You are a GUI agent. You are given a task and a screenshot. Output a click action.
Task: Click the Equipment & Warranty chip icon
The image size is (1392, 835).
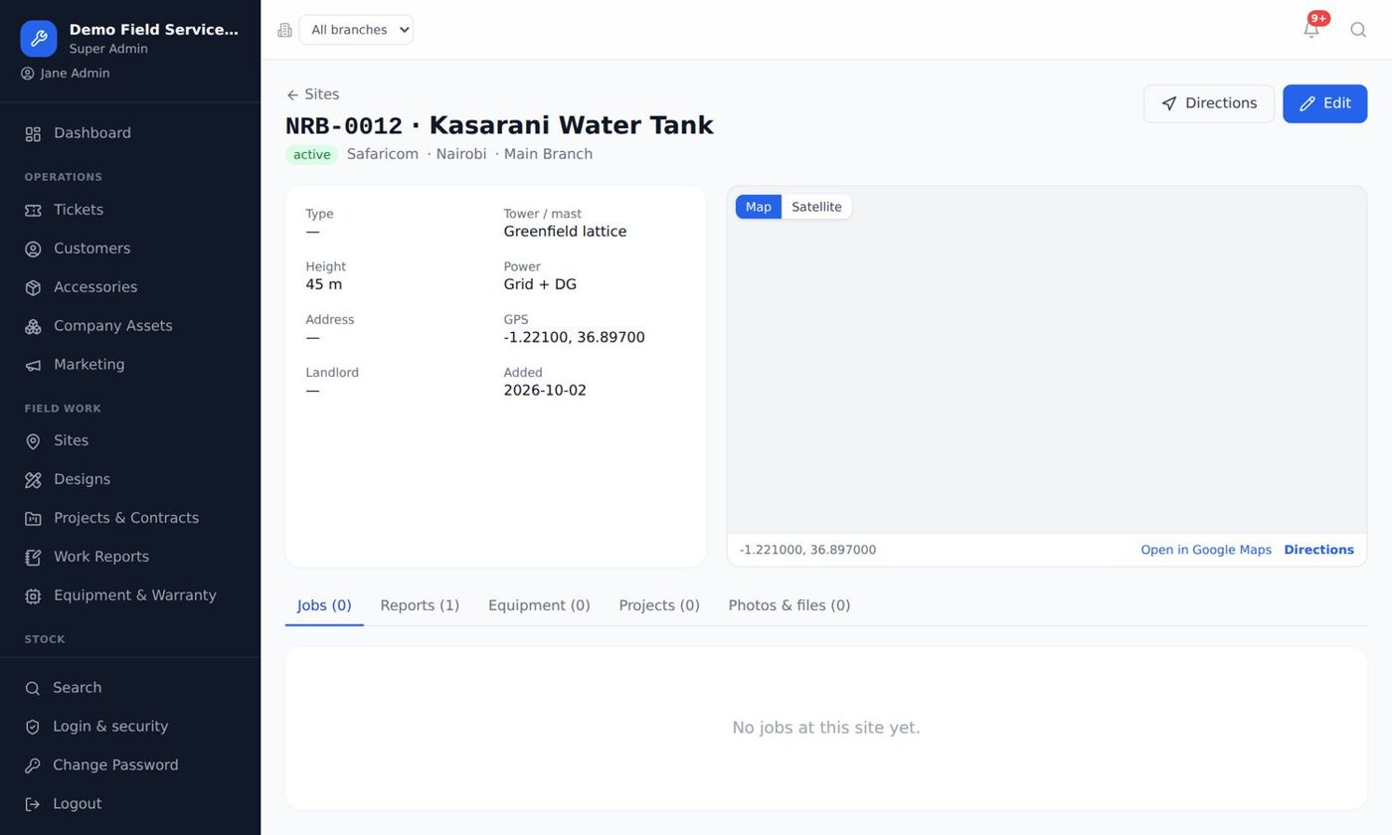[33, 595]
